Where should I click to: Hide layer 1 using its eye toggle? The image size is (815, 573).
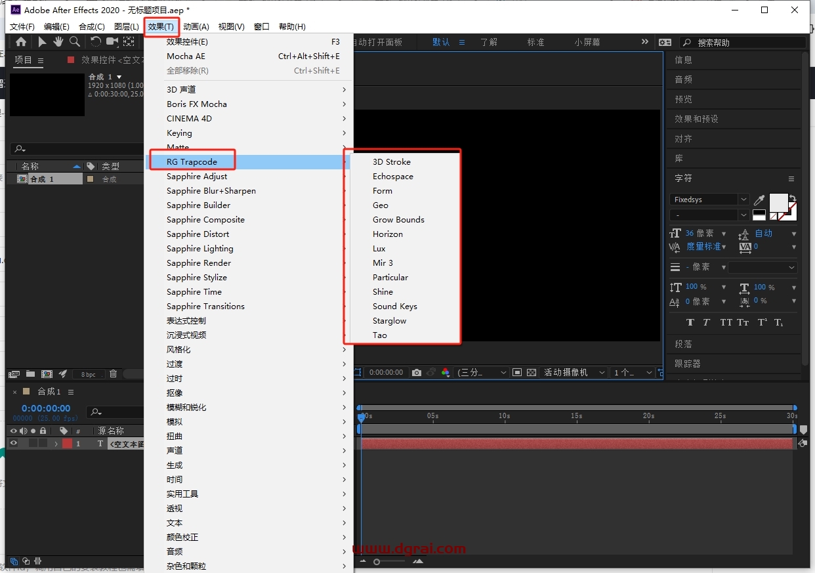point(13,444)
